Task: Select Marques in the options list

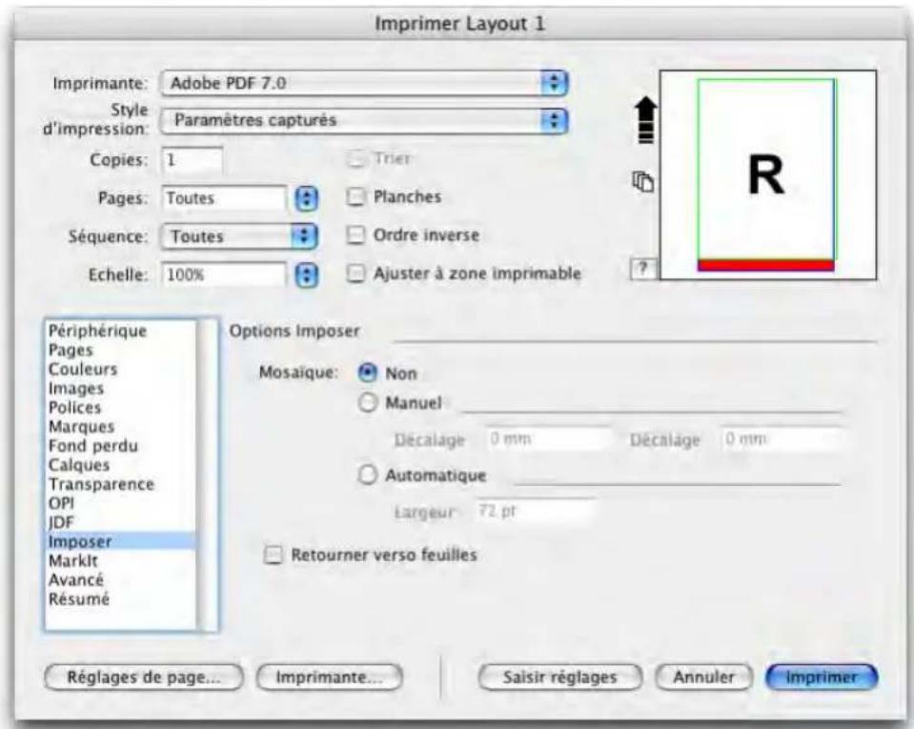Action: [121, 427]
